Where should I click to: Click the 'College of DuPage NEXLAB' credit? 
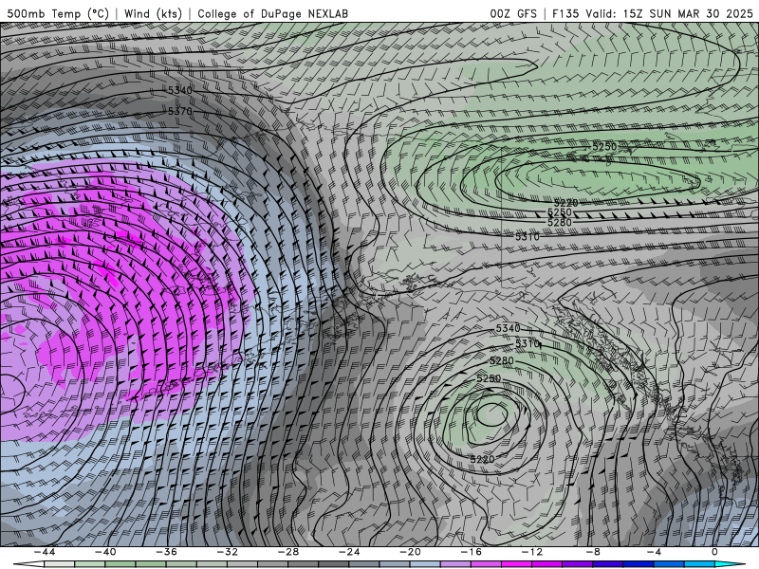click(272, 13)
